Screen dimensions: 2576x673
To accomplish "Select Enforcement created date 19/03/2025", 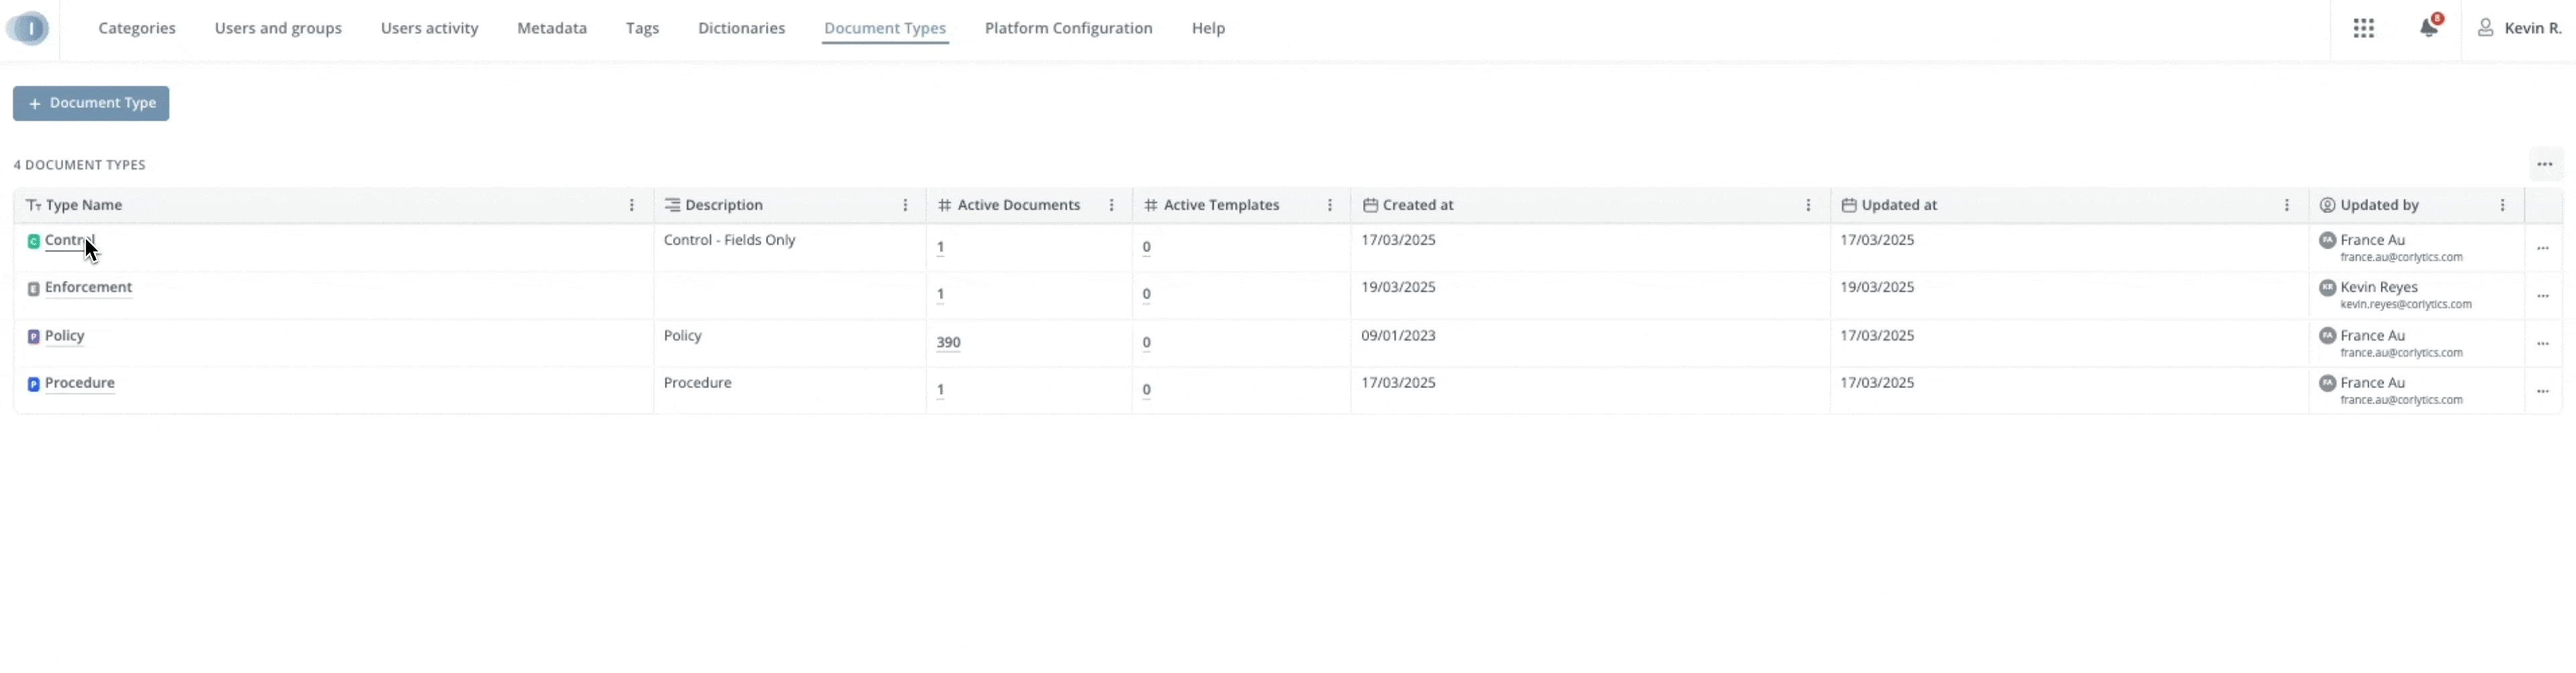I will click(x=1398, y=288).
